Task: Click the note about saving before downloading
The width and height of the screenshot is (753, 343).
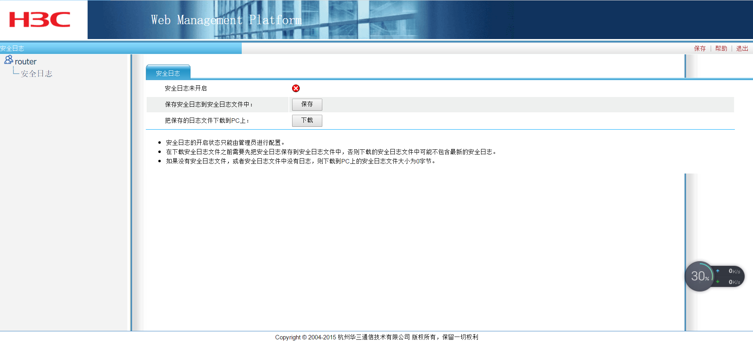Action: click(x=332, y=152)
